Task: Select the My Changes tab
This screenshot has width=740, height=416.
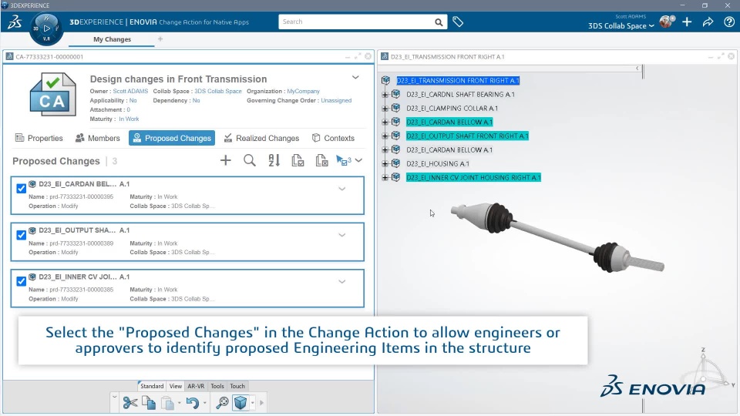Action: click(112, 39)
